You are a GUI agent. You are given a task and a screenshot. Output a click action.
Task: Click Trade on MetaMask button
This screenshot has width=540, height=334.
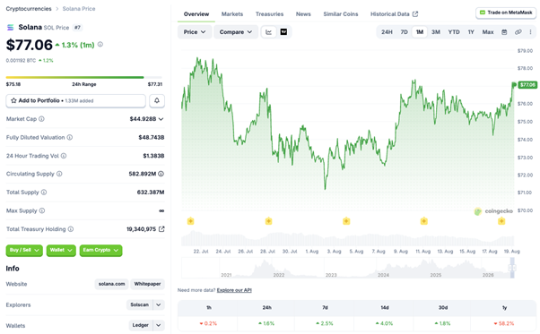pyautogui.click(x=506, y=13)
